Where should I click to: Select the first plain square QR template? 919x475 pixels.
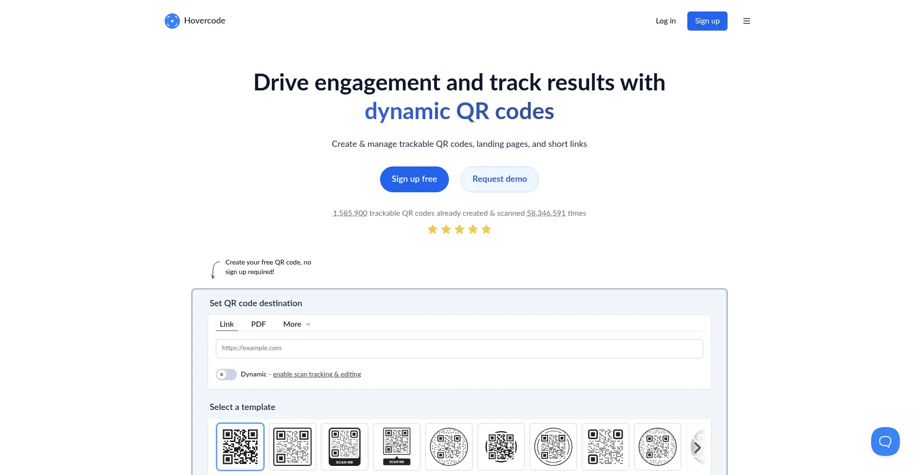click(240, 446)
